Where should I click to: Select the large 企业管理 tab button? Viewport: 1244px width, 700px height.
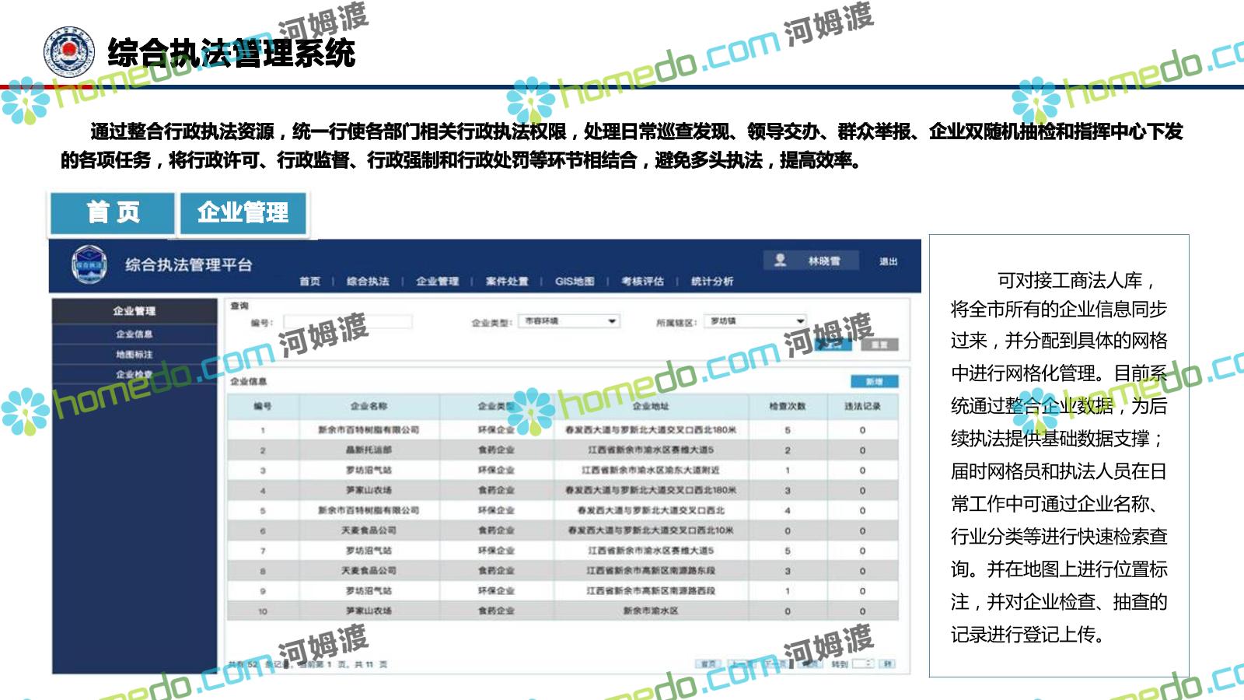(243, 212)
